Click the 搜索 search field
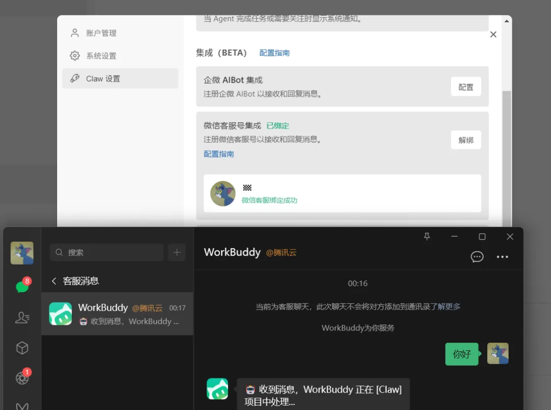 pos(107,252)
